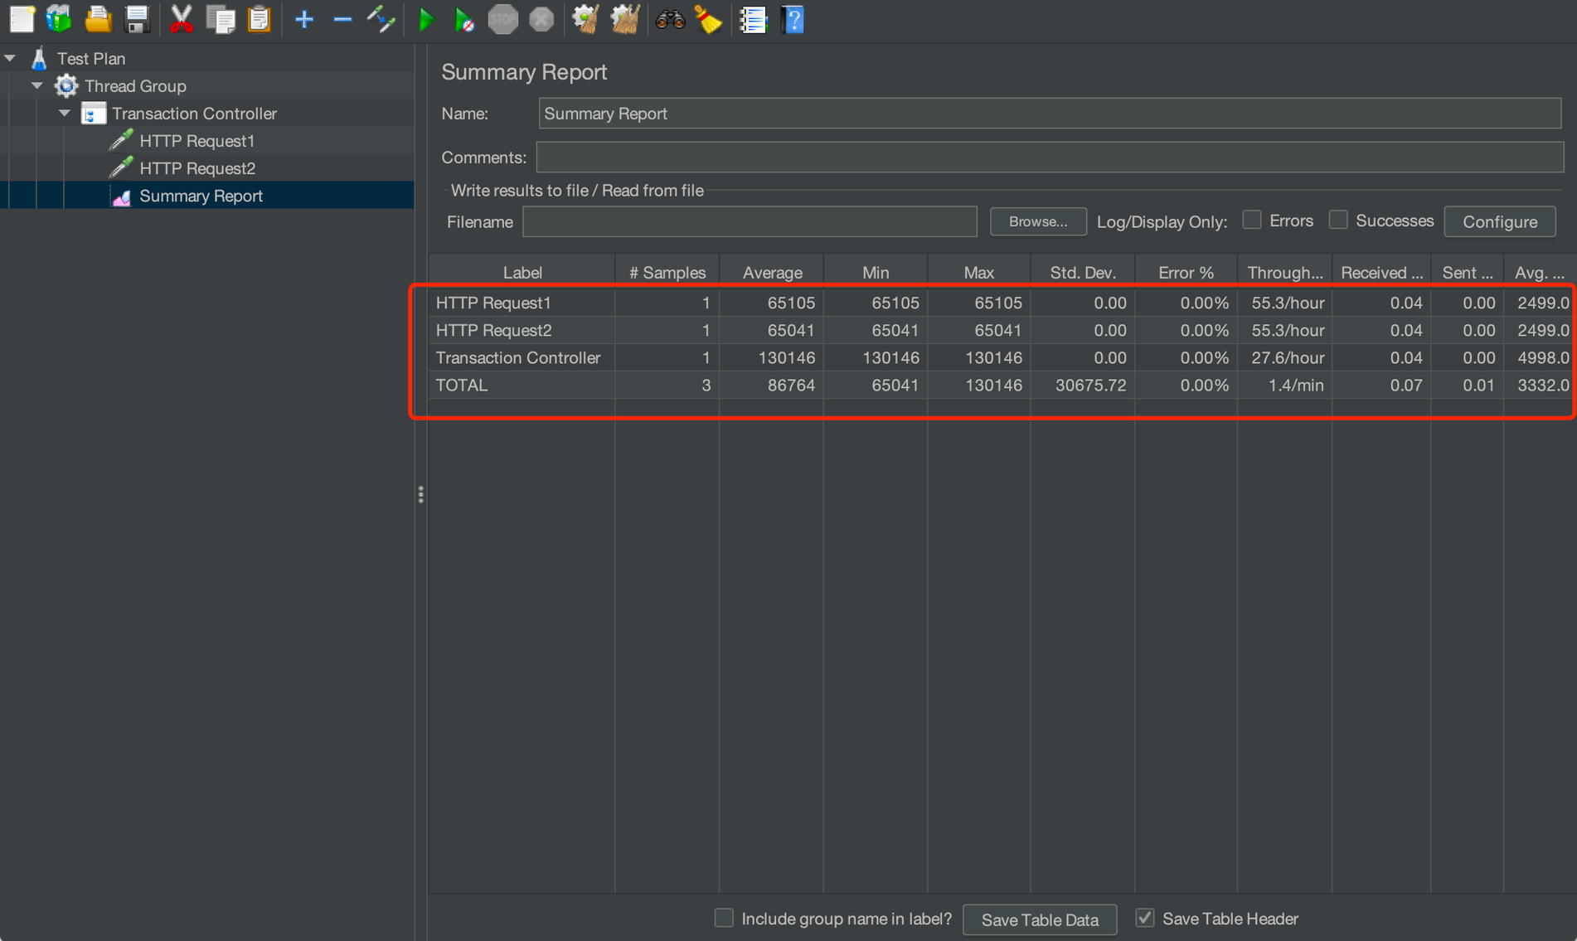Click the Filename input field
The height and width of the screenshot is (941, 1577).
750,221
